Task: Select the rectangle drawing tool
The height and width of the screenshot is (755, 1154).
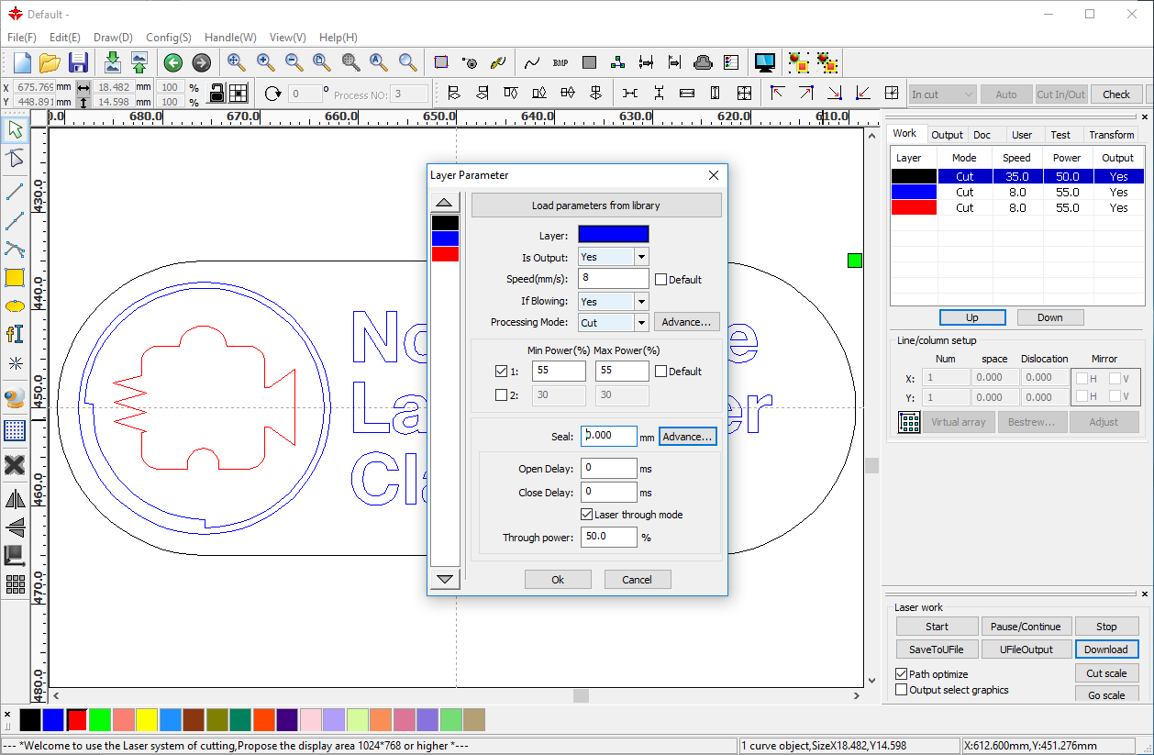Action: click(14, 278)
